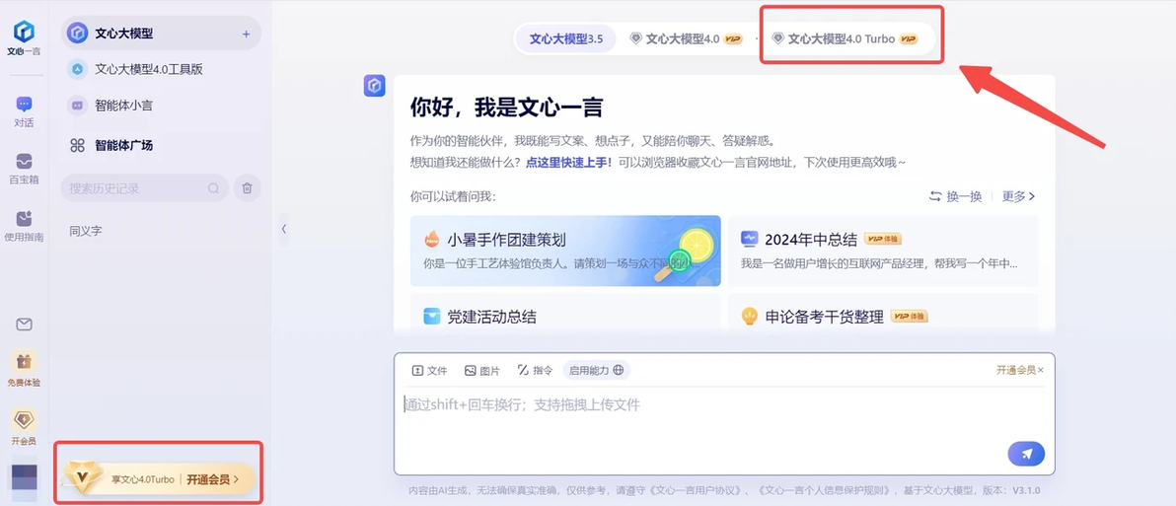Click the 享文心4.0Turbo 开通会员 banner
The width and height of the screenshot is (1176, 506).
click(159, 478)
